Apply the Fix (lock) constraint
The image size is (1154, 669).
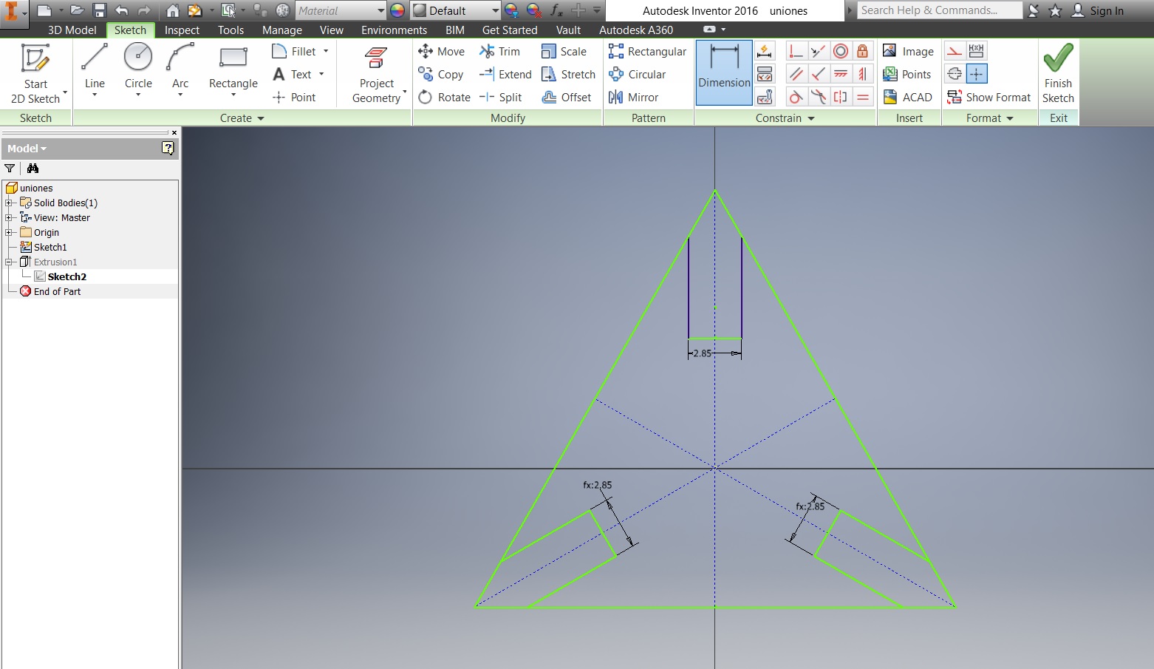pos(862,51)
